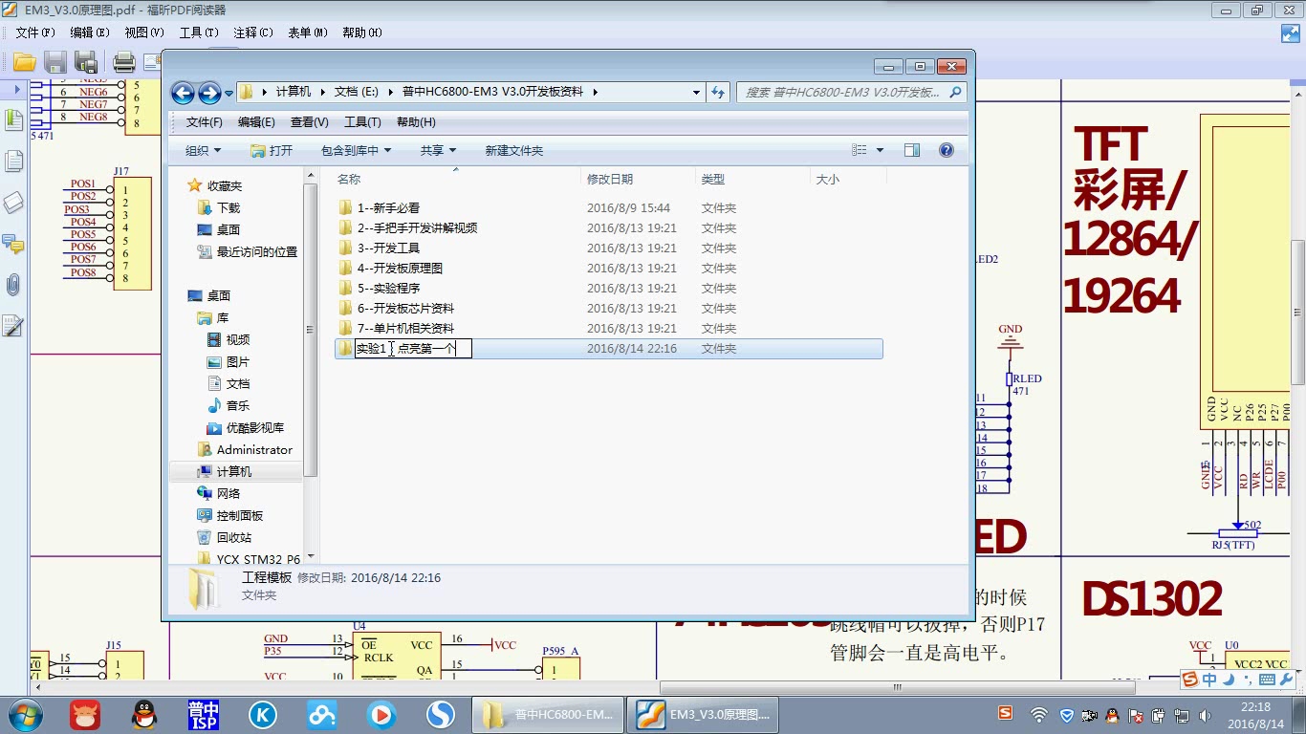Toggle the preview pane in Explorer toolbar
Screen dimensions: 1306x734
[912, 150]
